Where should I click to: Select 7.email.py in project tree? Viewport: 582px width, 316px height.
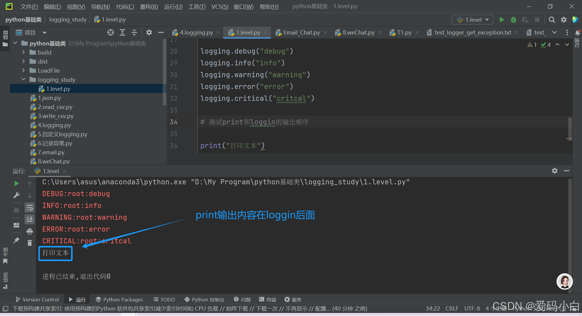(51, 152)
